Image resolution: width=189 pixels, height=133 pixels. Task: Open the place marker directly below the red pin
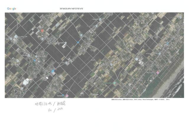click(x=43, y=39)
